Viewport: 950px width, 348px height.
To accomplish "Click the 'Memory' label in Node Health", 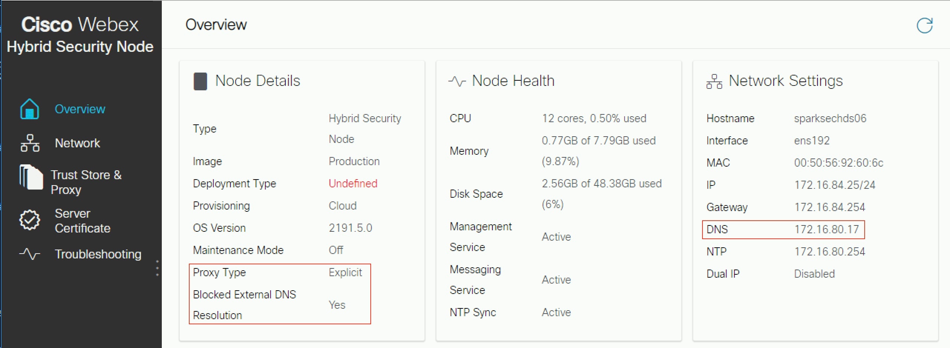I will click(469, 151).
